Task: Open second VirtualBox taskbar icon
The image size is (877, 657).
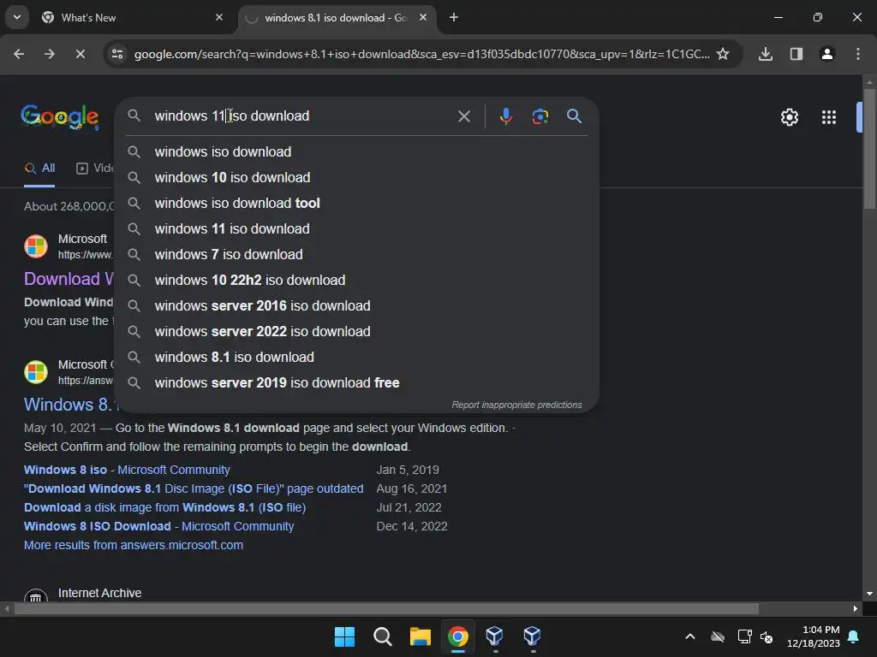Action: 533,636
